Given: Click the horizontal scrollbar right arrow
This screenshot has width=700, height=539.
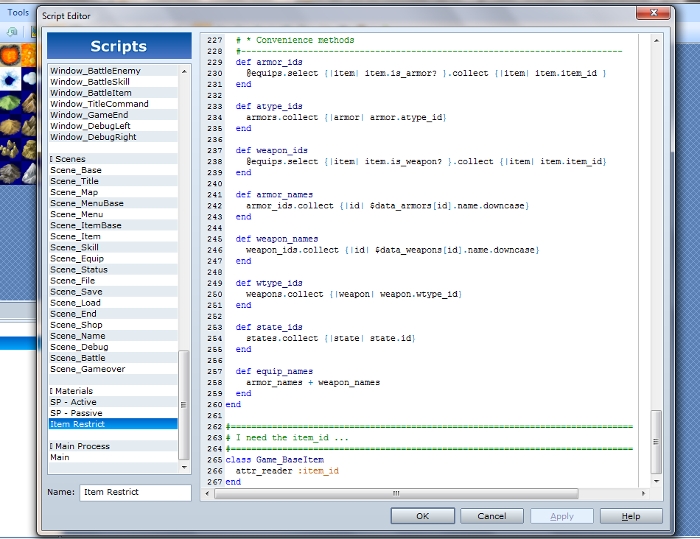Looking at the screenshot, I should point(643,493).
